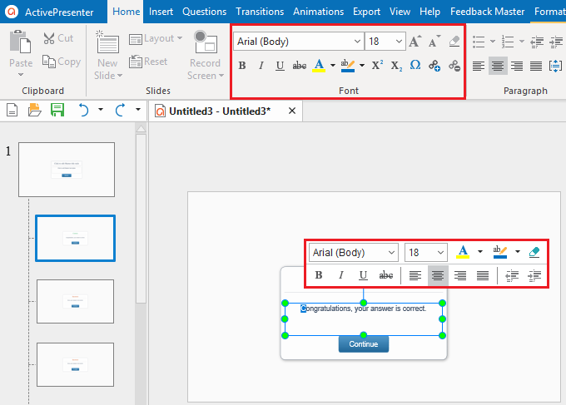Open undo history dropdown arrow

click(x=101, y=109)
